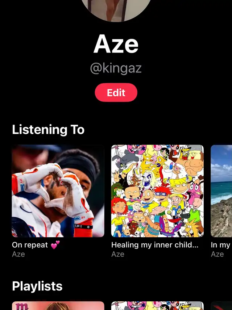Tap the @kingaz username handle
The image size is (232, 310).
coord(116,68)
